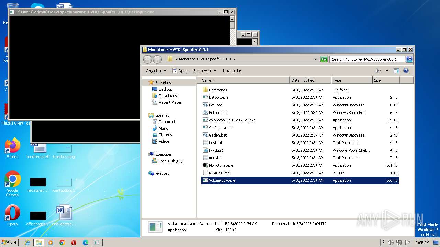Select host.txt file icon
Image resolution: width=440 pixels, height=247 pixels.
click(x=206, y=143)
